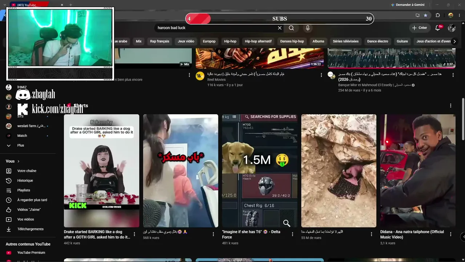This screenshot has height=262, width=465.
Task: Expand the Vous section chevron
Action: pyautogui.click(x=19, y=161)
